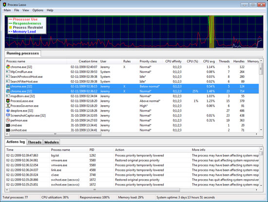The image size is (268, 202).
Task: Click Memory load: 29% in status bar
Action: (x=131, y=198)
